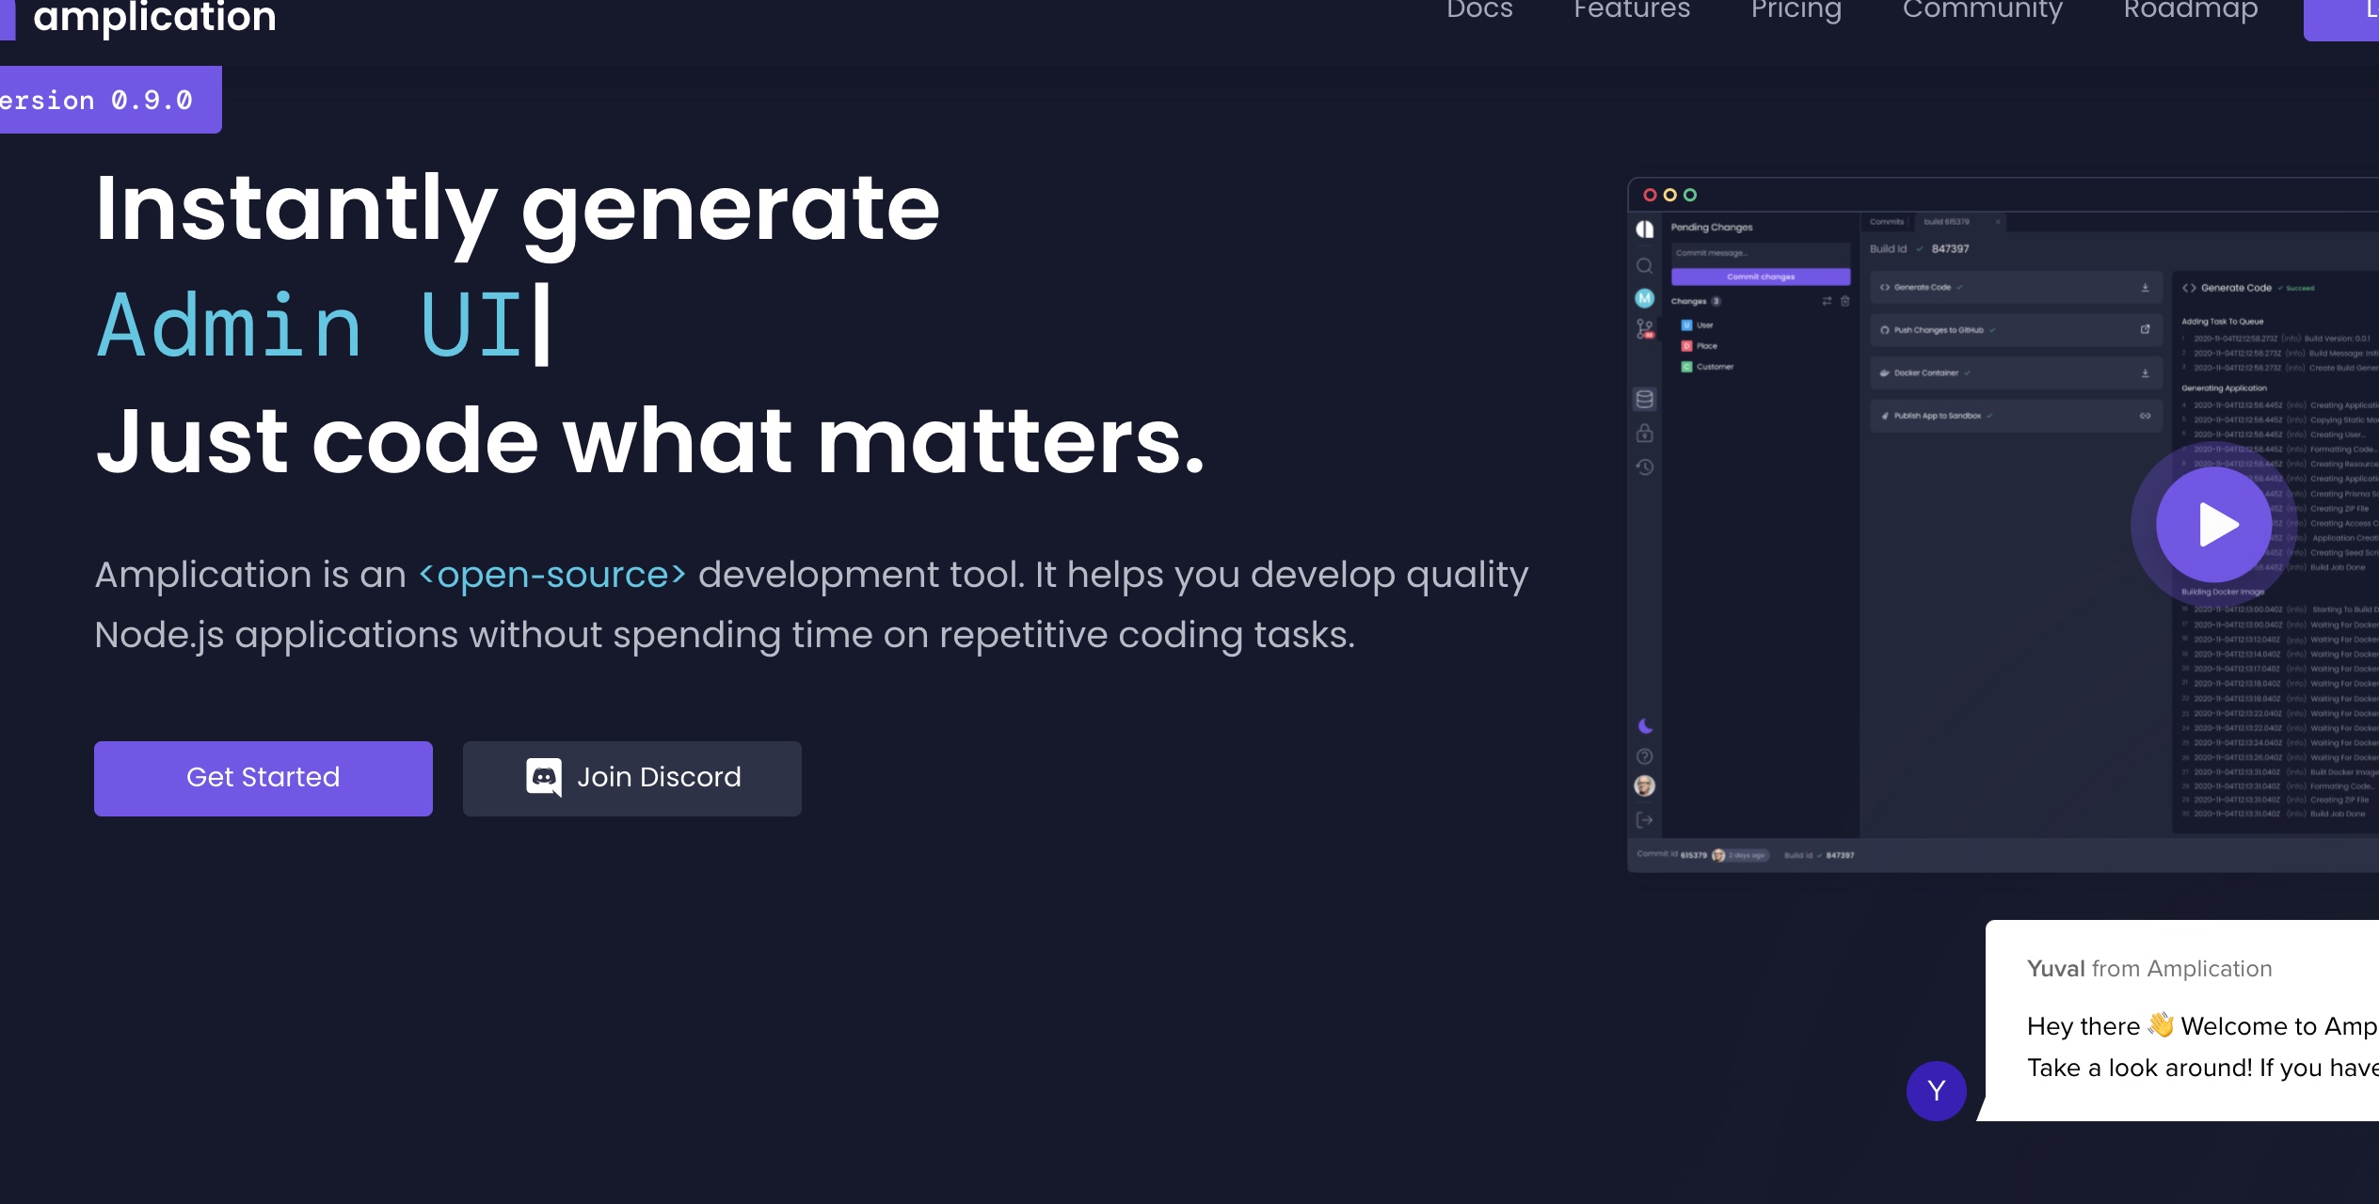Click the search icon in demo sidebar
2379x1204 pixels.
click(x=1644, y=265)
